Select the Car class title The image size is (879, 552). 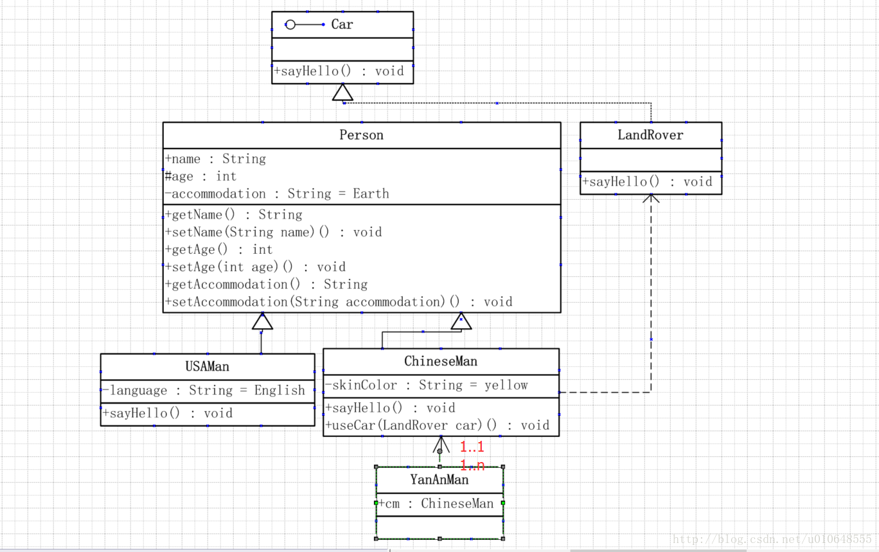point(342,24)
